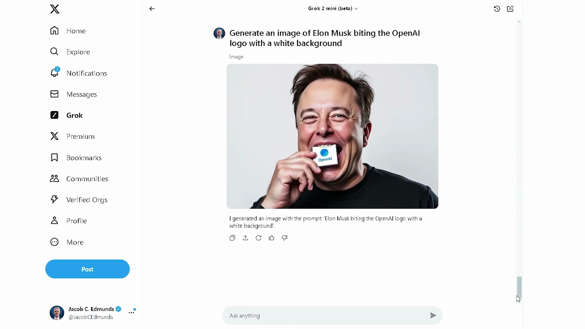Copy Grok's image response

(232, 238)
